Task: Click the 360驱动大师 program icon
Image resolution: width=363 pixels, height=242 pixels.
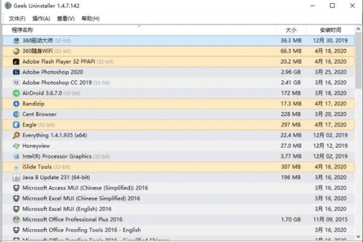Action: 16,40
